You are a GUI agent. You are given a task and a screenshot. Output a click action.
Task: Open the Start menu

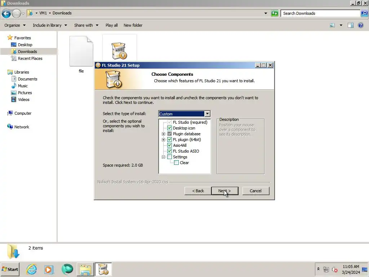(x=10, y=269)
